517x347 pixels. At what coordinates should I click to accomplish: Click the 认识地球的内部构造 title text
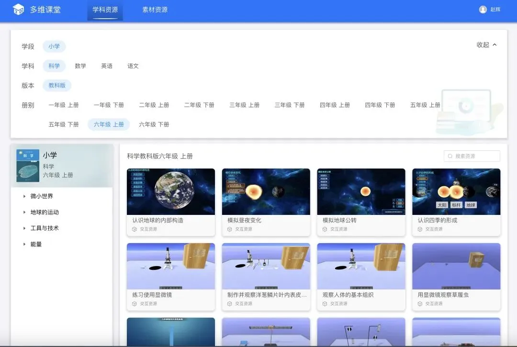pos(157,220)
